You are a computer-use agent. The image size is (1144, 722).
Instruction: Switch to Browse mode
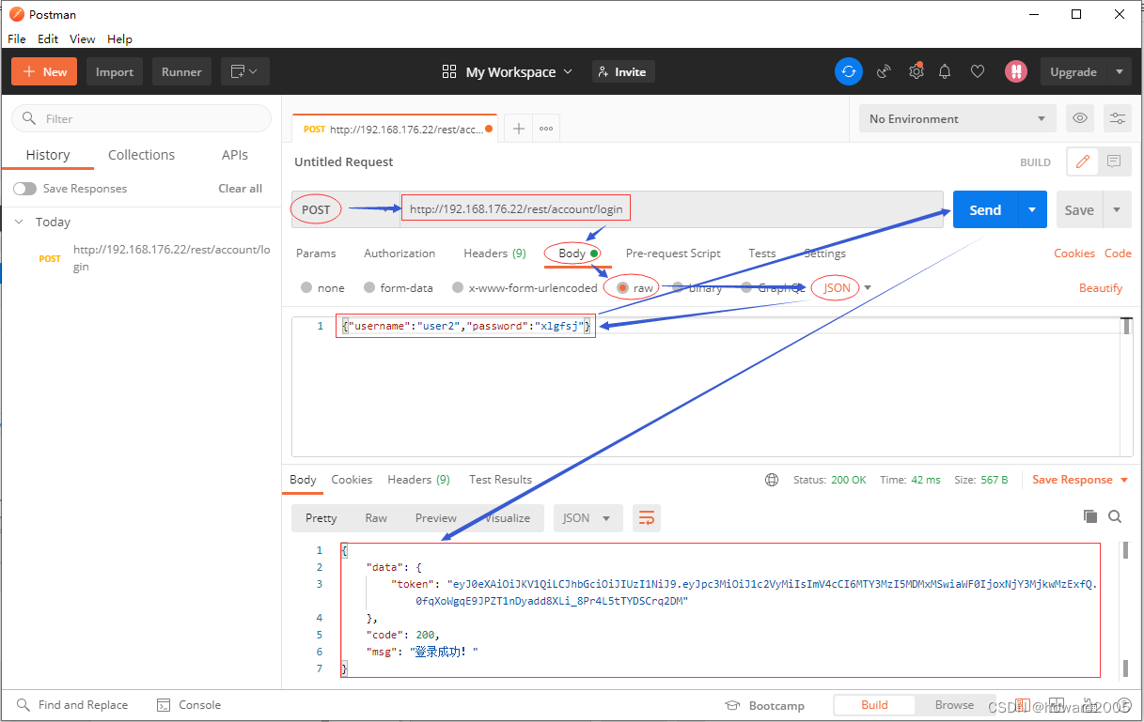coord(954,705)
